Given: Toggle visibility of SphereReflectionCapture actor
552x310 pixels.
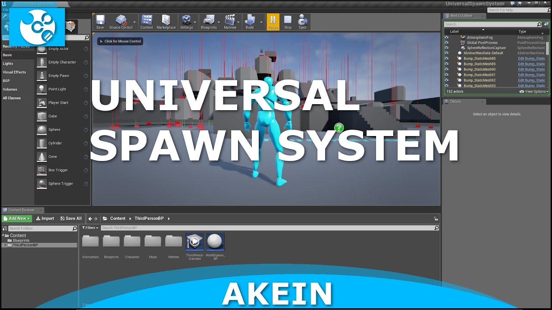Looking at the screenshot, I should [x=447, y=48].
